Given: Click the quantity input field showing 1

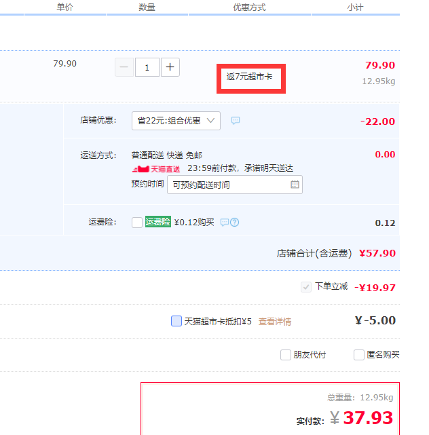Looking at the screenshot, I should (147, 67).
